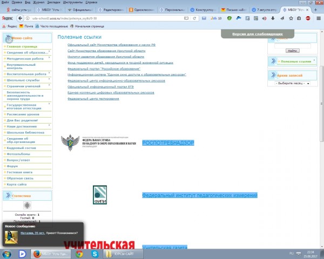Open Skype from the taskbar

(95, 254)
